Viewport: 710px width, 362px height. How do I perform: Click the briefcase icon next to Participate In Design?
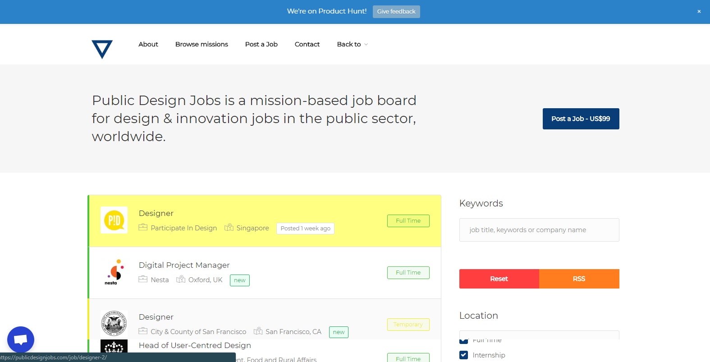tap(142, 228)
